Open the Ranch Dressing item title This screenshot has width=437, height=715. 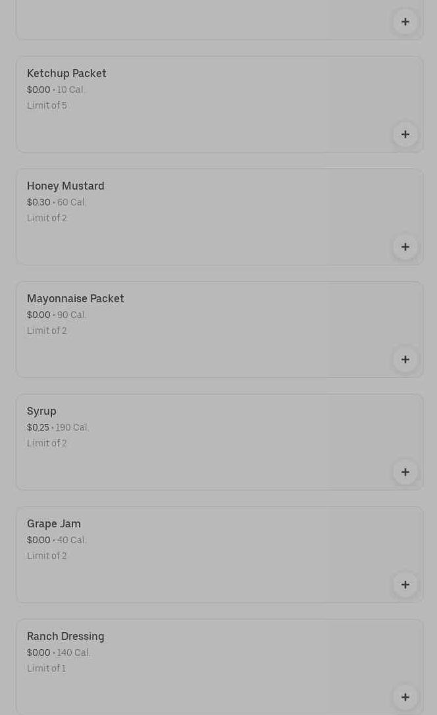point(66,636)
